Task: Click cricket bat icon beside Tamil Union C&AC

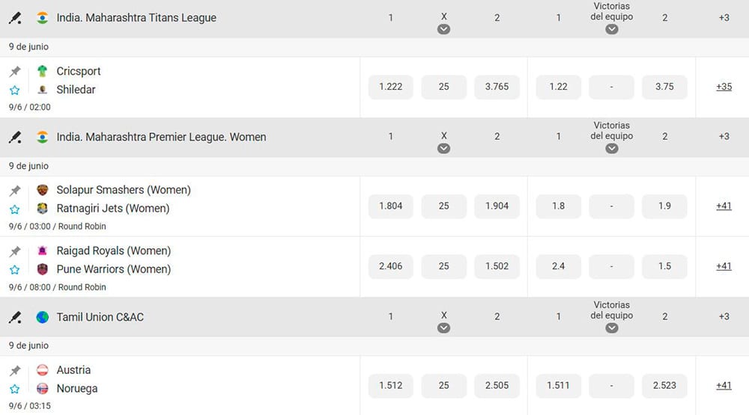Action: (x=15, y=317)
